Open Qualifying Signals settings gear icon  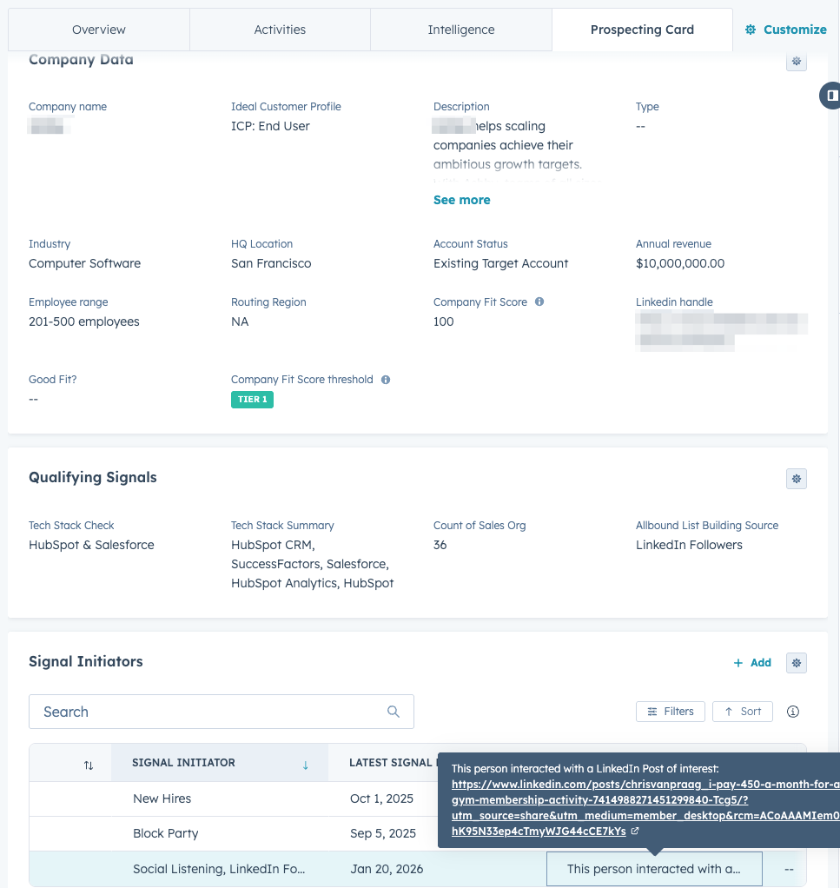coord(796,479)
